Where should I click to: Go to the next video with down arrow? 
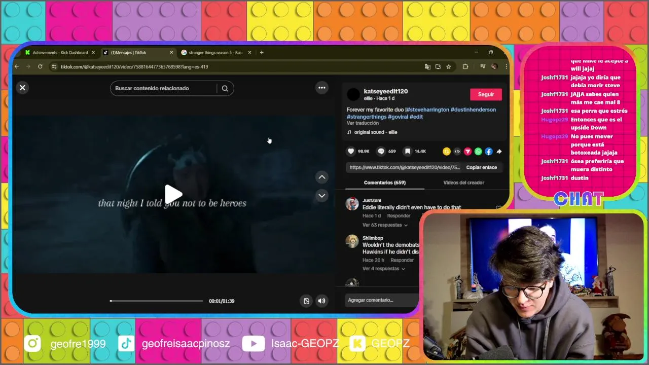(x=321, y=195)
